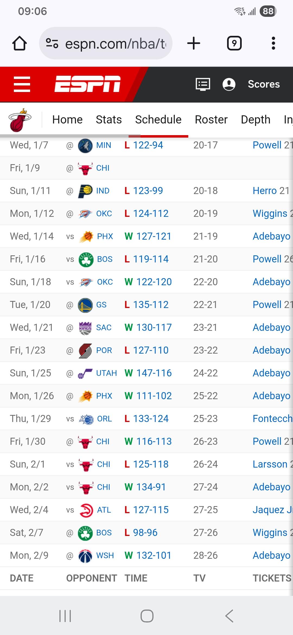Open the W 147-116 Utah game result
The height and width of the screenshot is (635, 293).
coord(154,373)
